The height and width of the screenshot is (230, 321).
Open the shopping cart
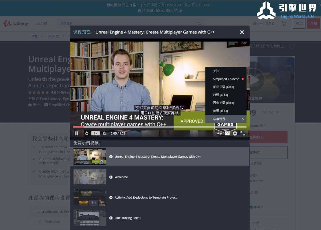(284, 24)
